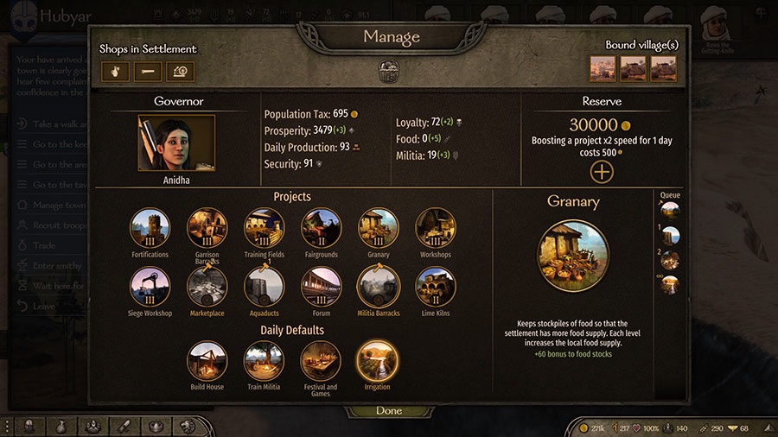Set Train Militia as daily default
This screenshot has height=437, width=778.
264,361
